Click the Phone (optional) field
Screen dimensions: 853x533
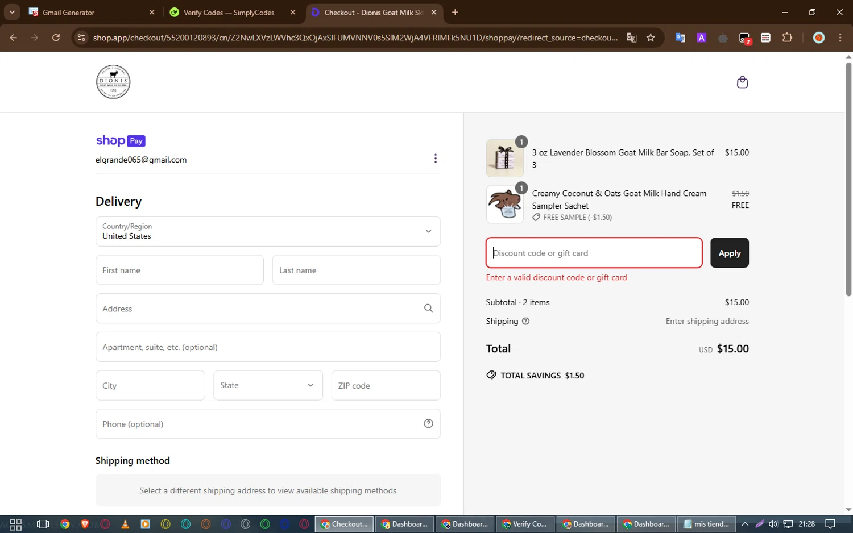268,424
